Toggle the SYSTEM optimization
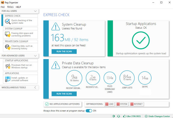 [122, 104]
